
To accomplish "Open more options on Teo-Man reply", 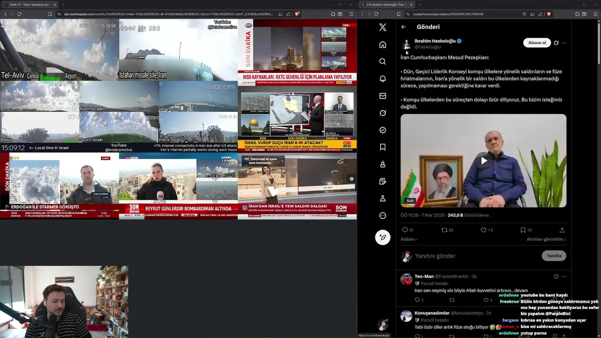I will click(x=564, y=277).
